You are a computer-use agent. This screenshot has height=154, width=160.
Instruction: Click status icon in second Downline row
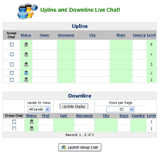32,128
